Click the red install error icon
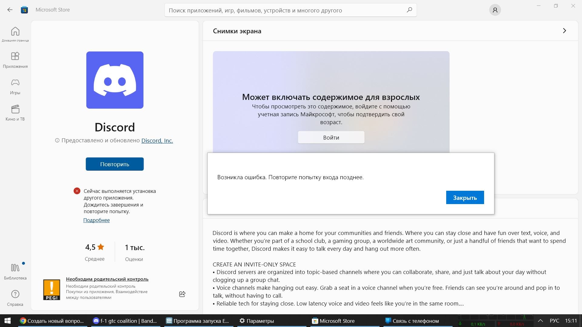Viewport: 582px width, 327px height. point(77,191)
